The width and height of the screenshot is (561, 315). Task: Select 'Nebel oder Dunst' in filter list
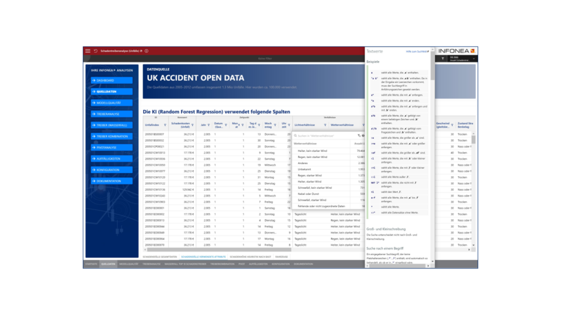pos(329,194)
